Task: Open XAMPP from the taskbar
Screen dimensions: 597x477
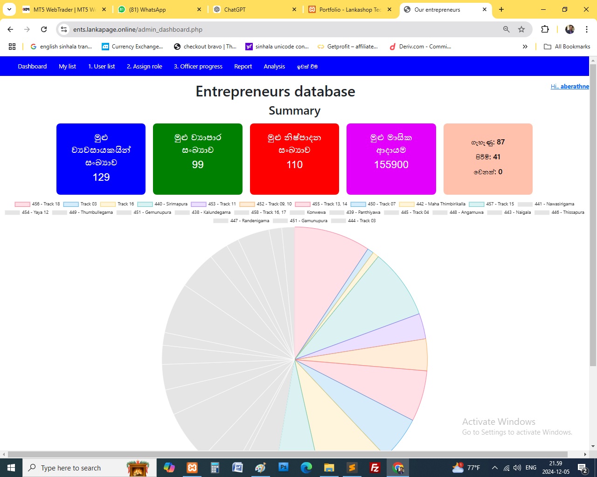Action: tap(192, 468)
